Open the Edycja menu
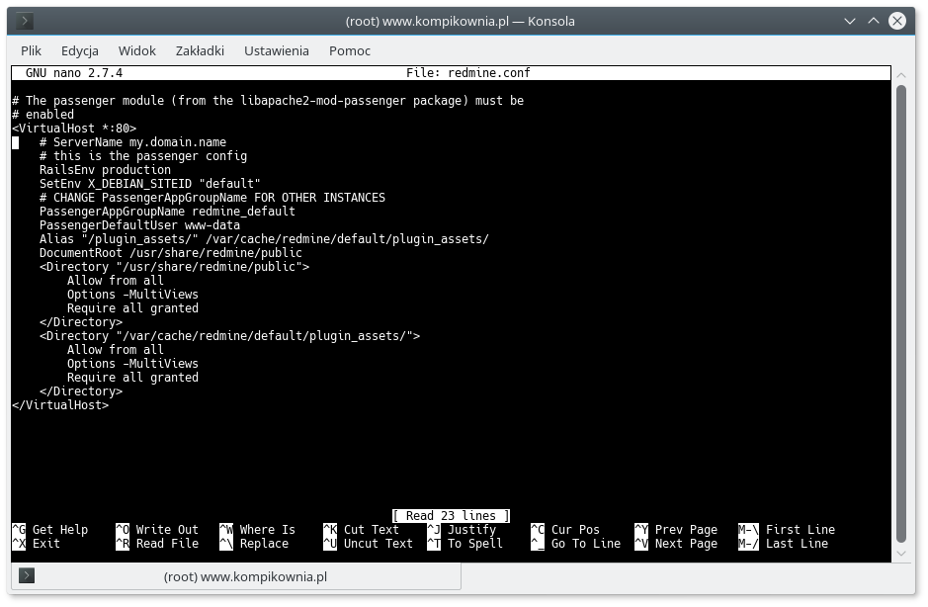This screenshot has width=928, height=607. [x=80, y=51]
